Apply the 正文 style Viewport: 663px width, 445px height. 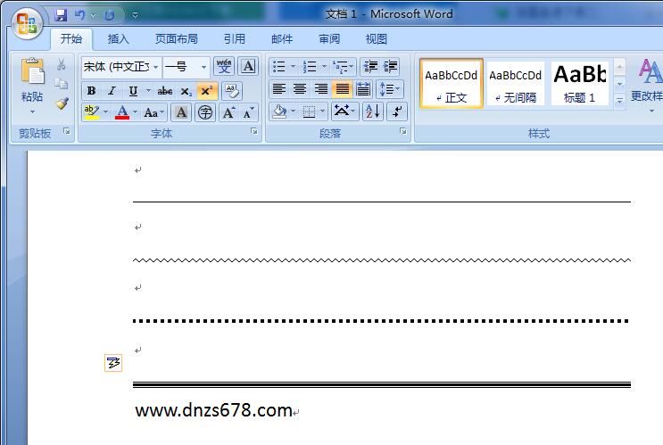pos(452,84)
